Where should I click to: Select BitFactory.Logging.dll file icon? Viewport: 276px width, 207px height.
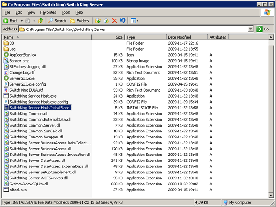[x=6, y=66]
